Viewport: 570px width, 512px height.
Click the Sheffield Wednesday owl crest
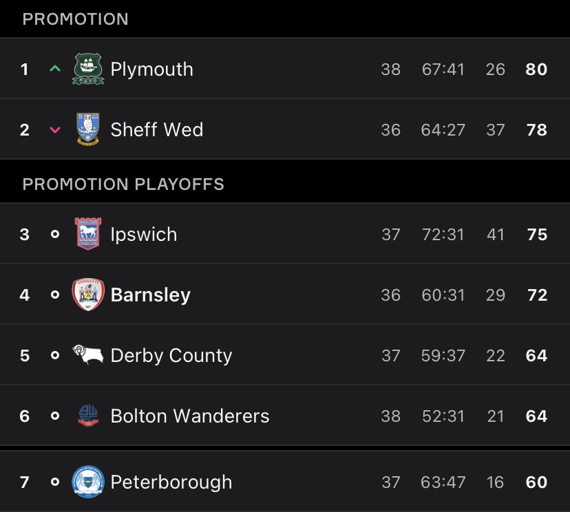point(88,129)
